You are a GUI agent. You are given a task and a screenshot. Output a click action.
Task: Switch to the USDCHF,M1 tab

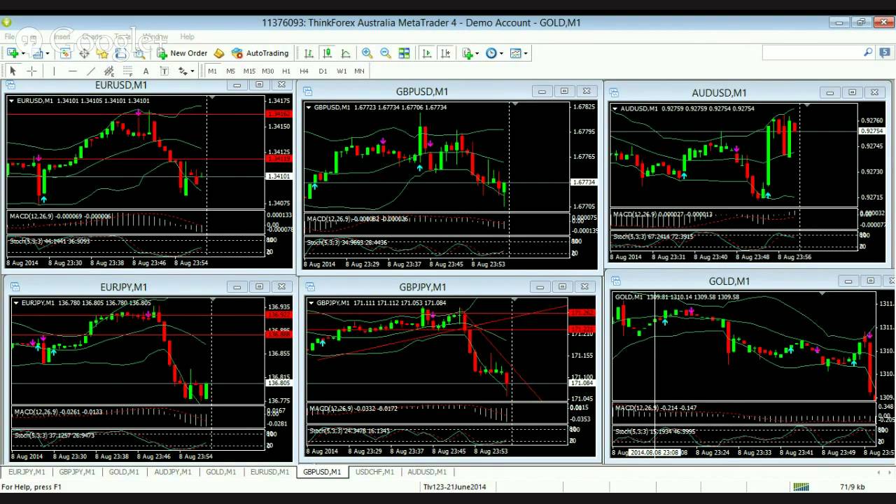[374, 472]
